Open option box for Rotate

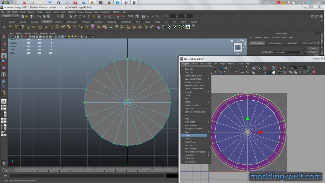pos(208,102)
